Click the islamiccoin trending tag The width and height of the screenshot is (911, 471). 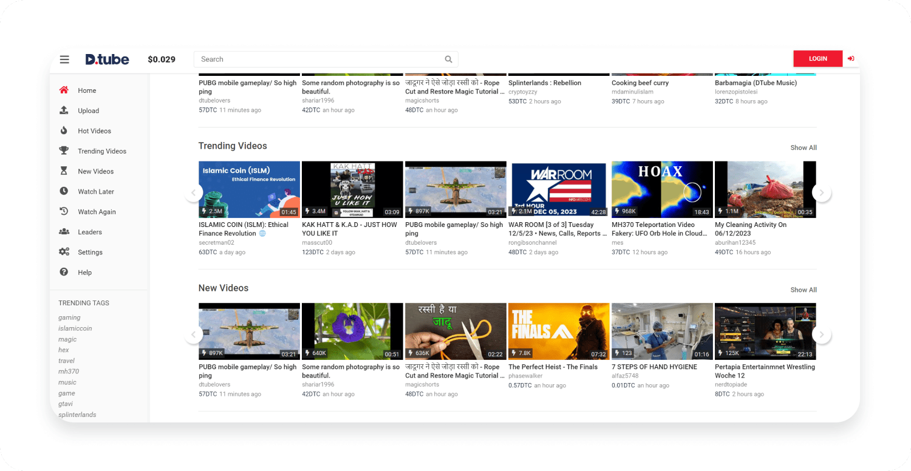(x=75, y=328)
